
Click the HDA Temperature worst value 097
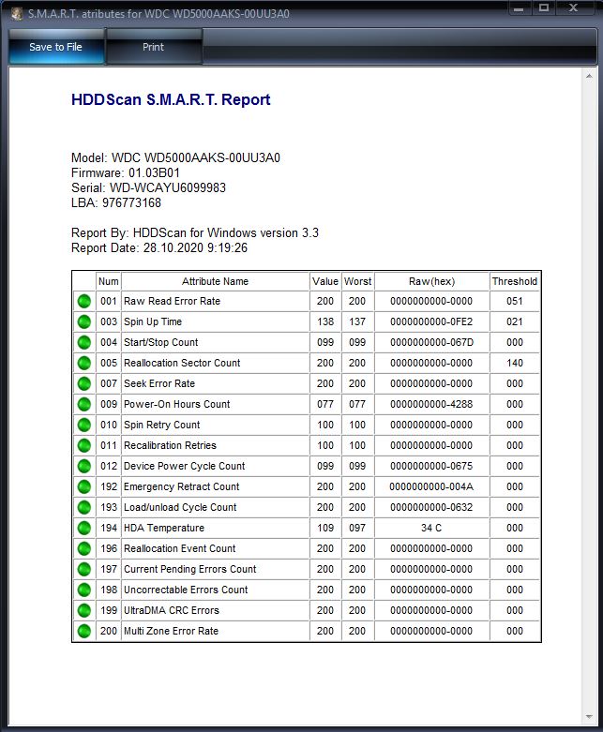point(357,528)
